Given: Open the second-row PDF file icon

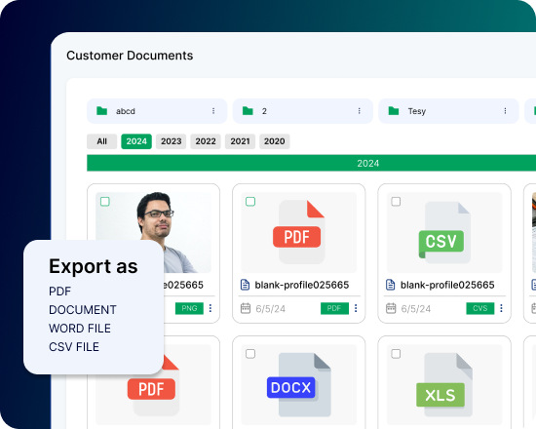Looking at the screenshot, I should point(153,386).
